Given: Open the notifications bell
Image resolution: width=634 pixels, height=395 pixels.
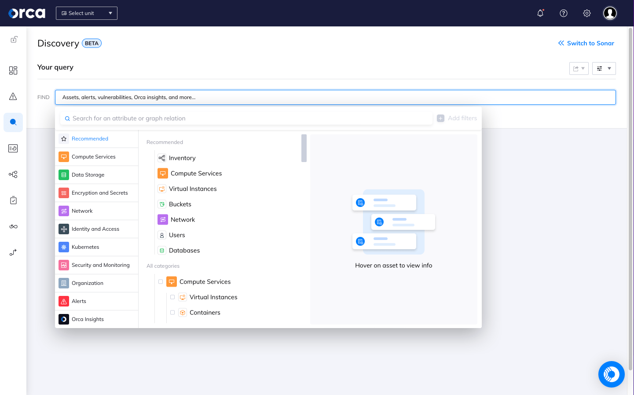Looking at the screenshot, I should (x=540, y=13).
